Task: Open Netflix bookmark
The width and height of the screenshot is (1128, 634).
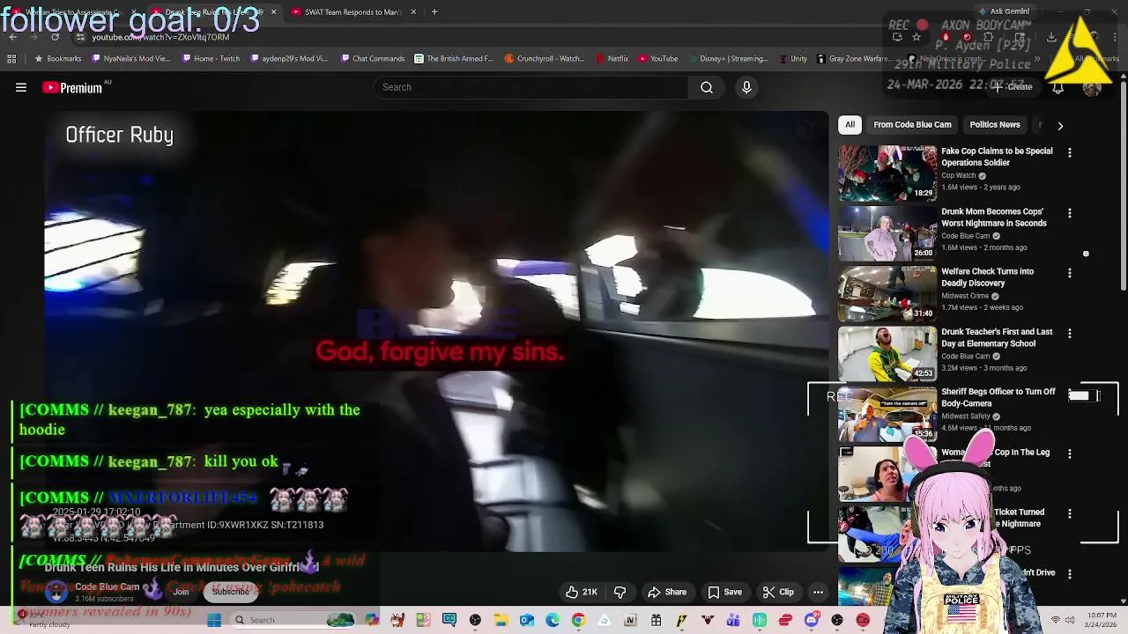Action: pos(612,59)
